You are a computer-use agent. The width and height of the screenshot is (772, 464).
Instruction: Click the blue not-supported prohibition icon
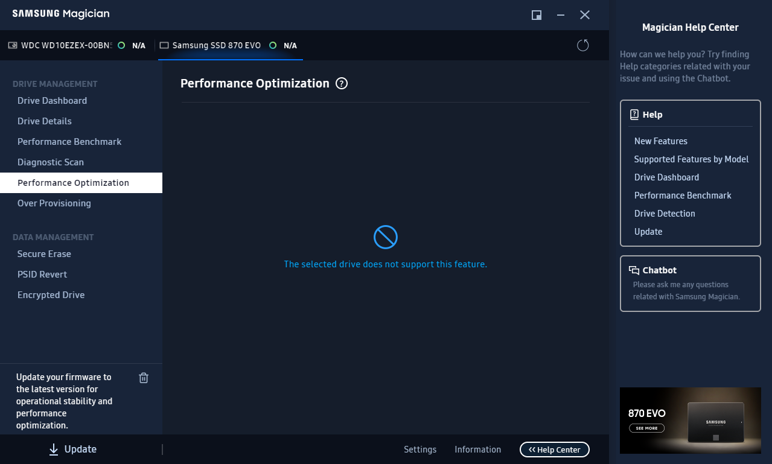385,237
